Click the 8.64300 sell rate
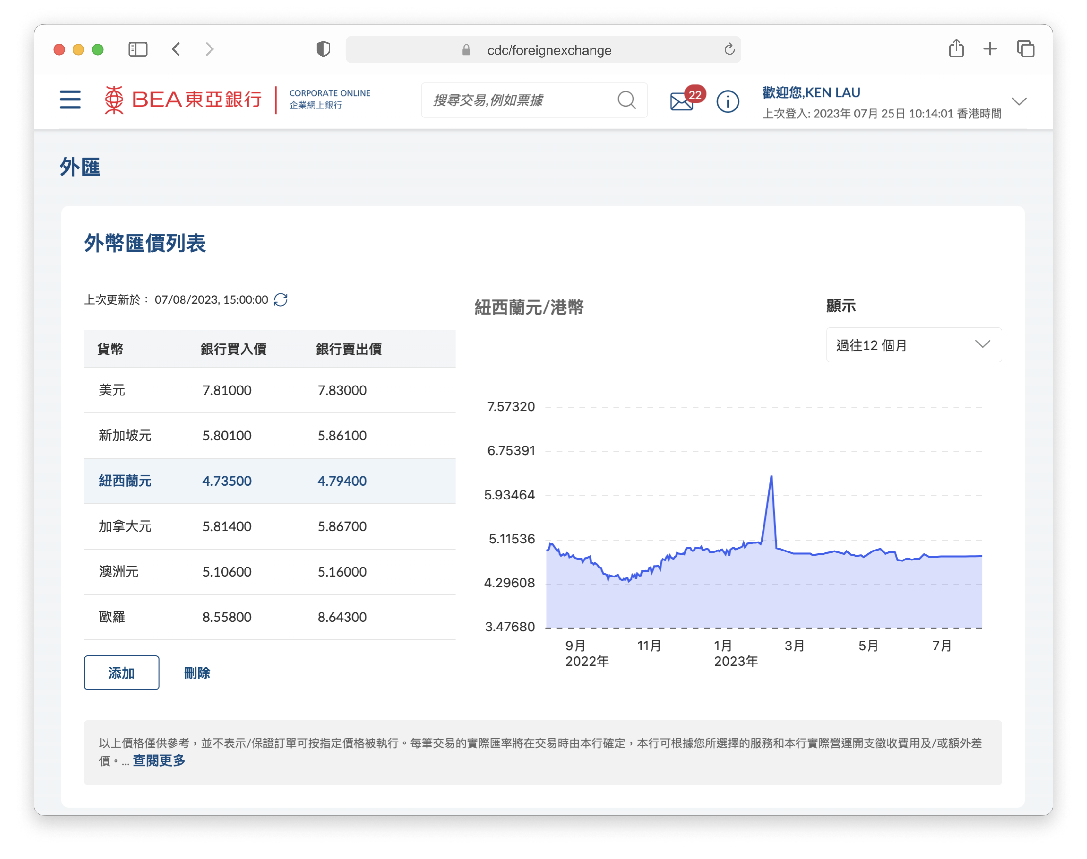 tap(342, 617)
